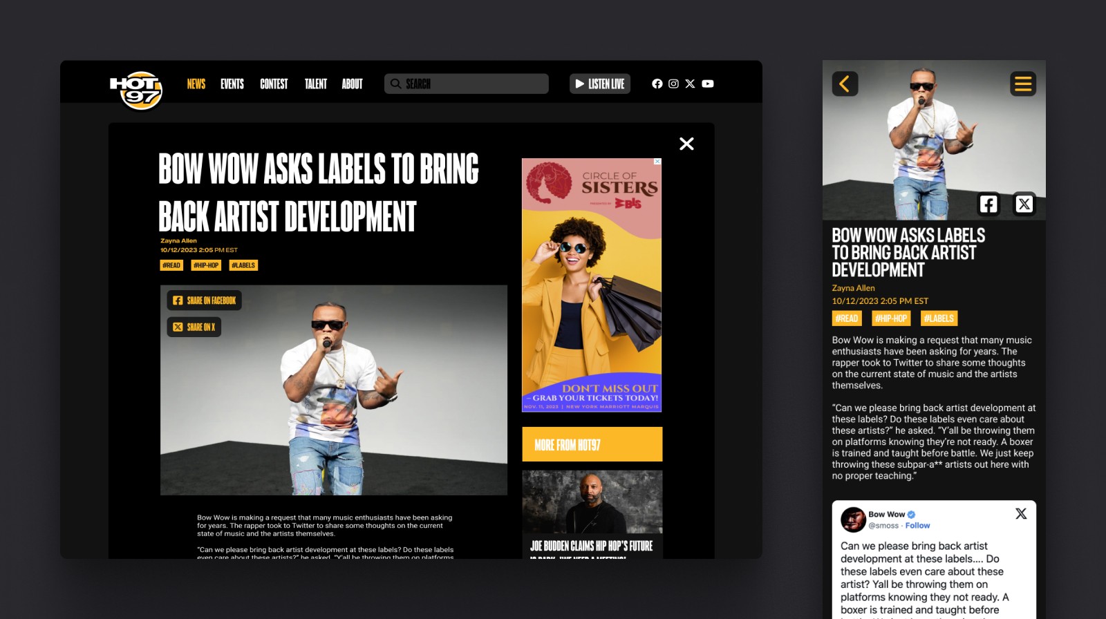The width and height of the screenshot is (1106, 619).
Task: Tap the mobile #LABELS tag
Action: click(939, 318)
